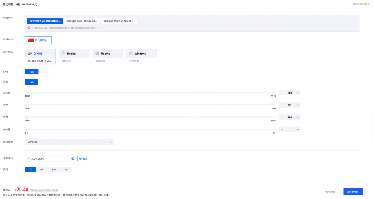Image resolution: width=373 pixels, height=199 pixels.
Task: Click the 系统盘 disk size slider handle
Action: point(27,93)
